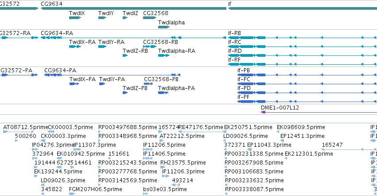This screenshot has height=196, width=377.
Task: Click the 151661 feature label
Action: [119, 154]
